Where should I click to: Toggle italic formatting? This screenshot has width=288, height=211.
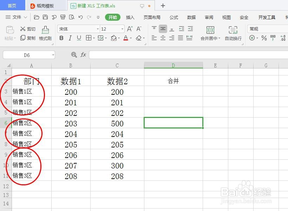[x=71, y=38]
